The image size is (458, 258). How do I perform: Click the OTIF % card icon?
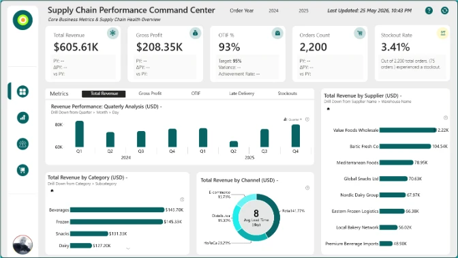pyautogui.click(x=277, y=33)
